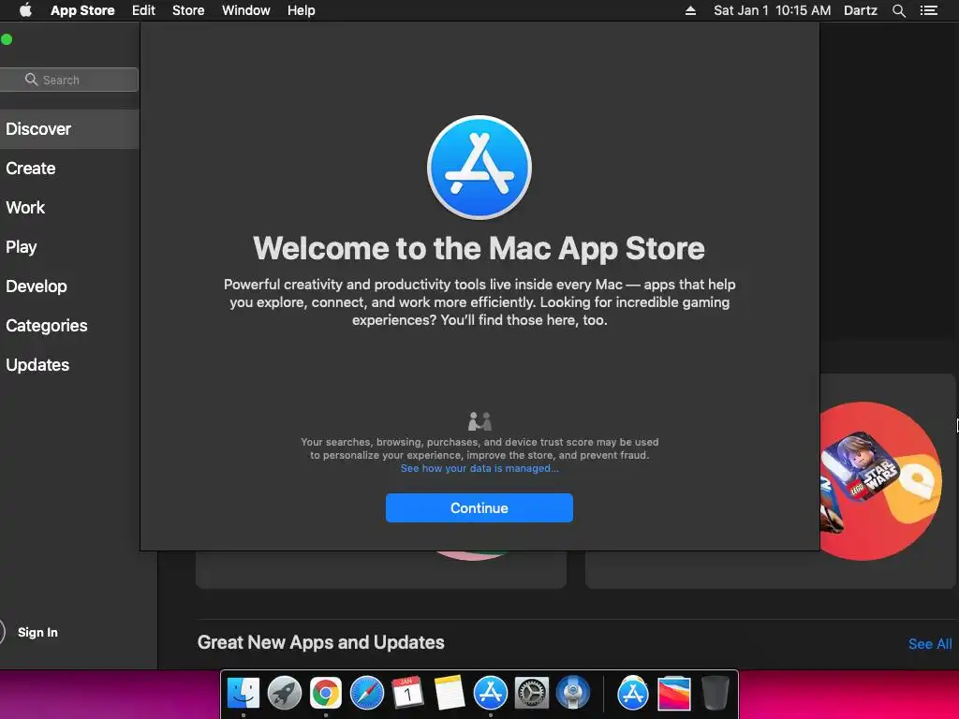This screenshot has height=719, width=959.
Task: Focus the Search field in the sidebar
Action: (x=69, y=80)
